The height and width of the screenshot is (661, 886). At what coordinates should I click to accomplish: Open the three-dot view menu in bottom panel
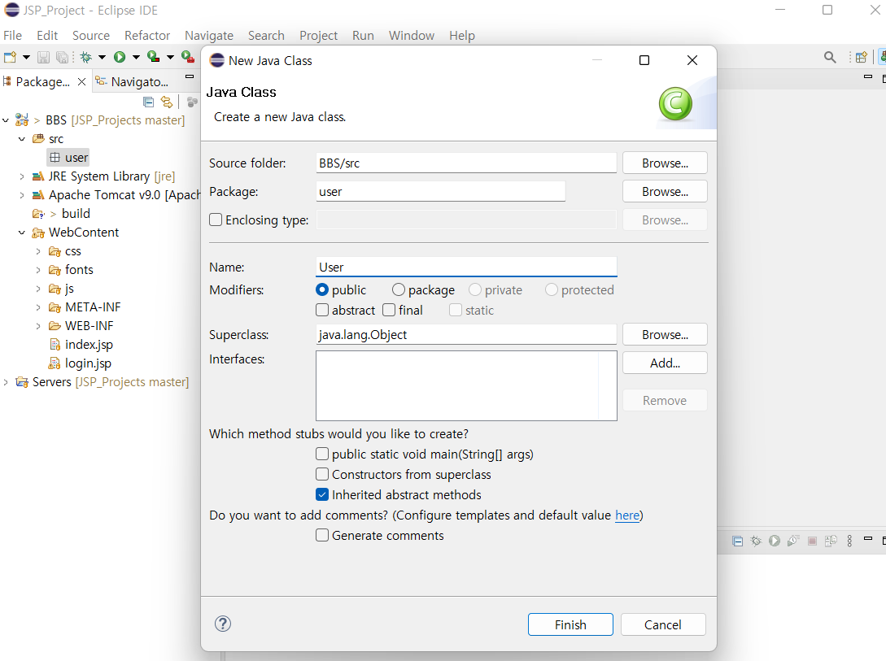pyautogui.click(x=849, y=541)
